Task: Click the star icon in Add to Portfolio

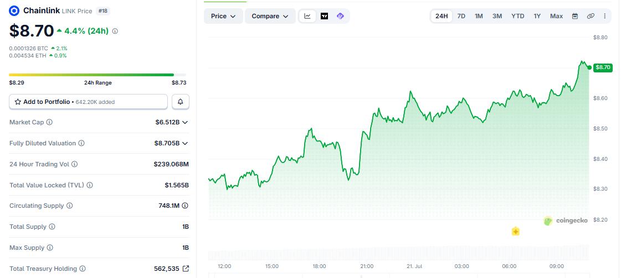Action: coord(18,102)
